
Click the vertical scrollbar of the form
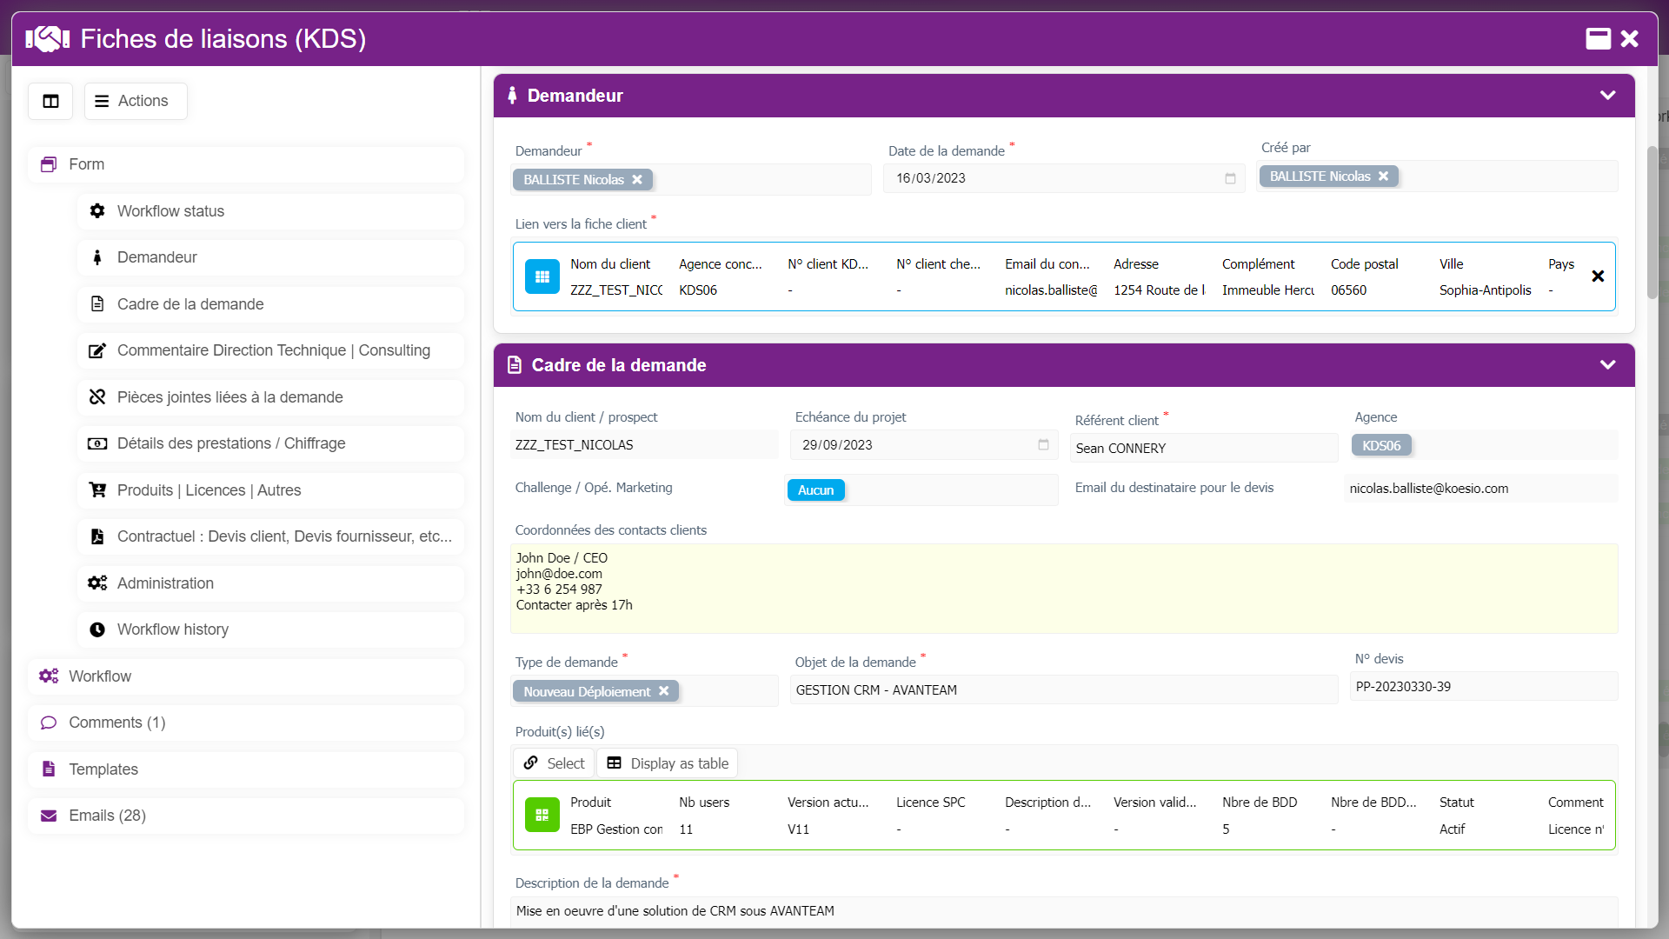[x=1652, y=223]
